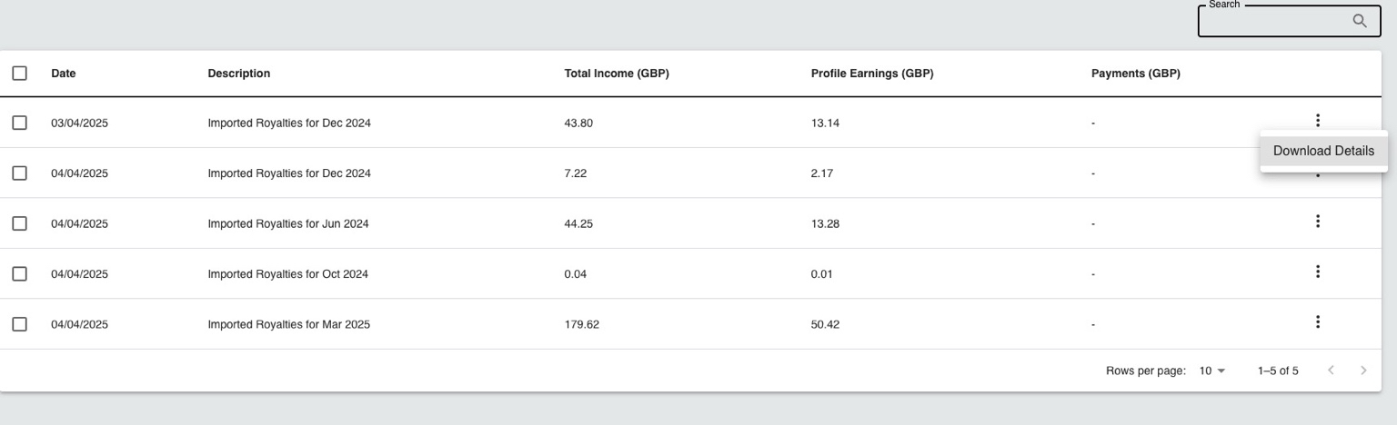This screenshot has width=1397, height=425.
Task: Click Imported Royalties for Jun 2024
Action: (x=288, y=223)
